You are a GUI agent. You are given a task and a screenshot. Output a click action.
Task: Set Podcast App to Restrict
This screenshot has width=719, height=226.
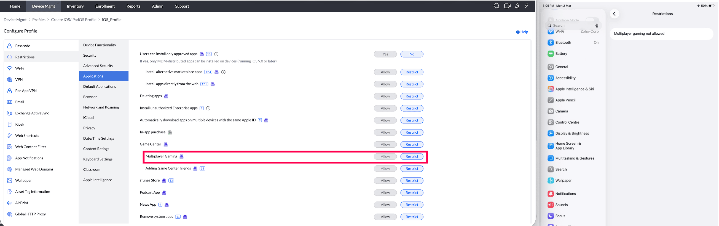coord(412,193)
